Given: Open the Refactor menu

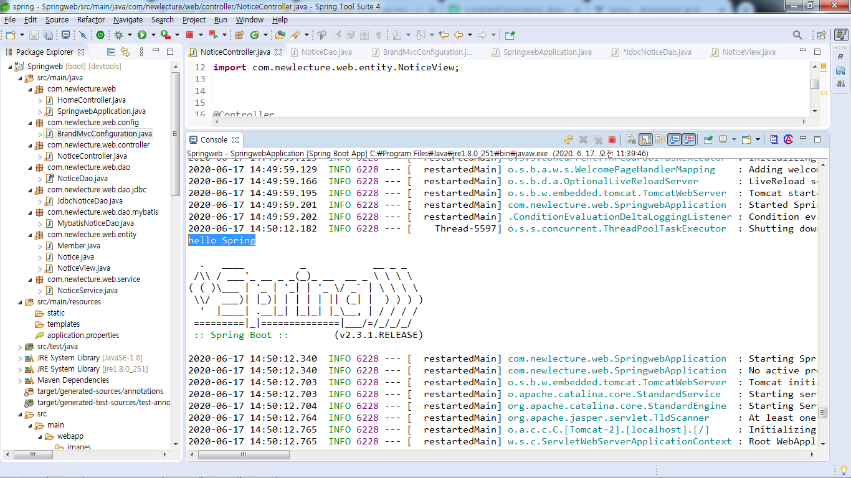Looking at the screenshot, I should 91,20.
